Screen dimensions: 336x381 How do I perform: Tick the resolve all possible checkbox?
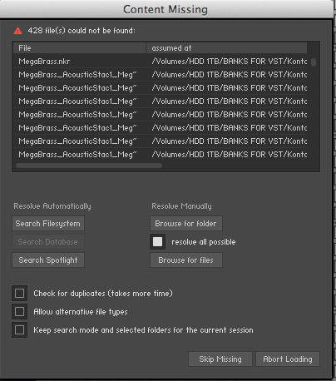point(157,241)
